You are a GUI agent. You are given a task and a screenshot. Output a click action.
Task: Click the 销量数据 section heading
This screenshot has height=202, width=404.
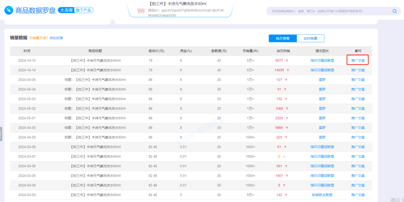[x=19, y=38]
